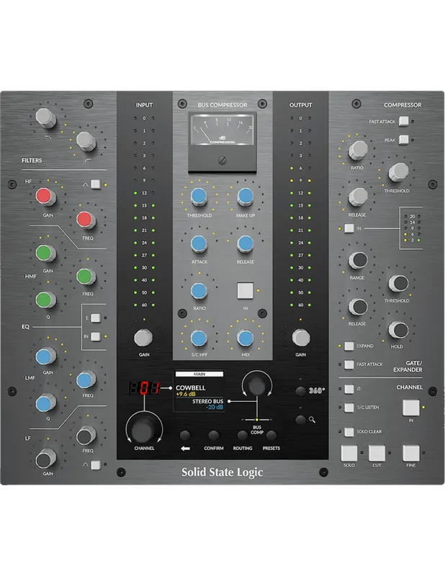Click the Bus Compressor MIX knob
Viewport: 445px width, 576px height.
245,338
